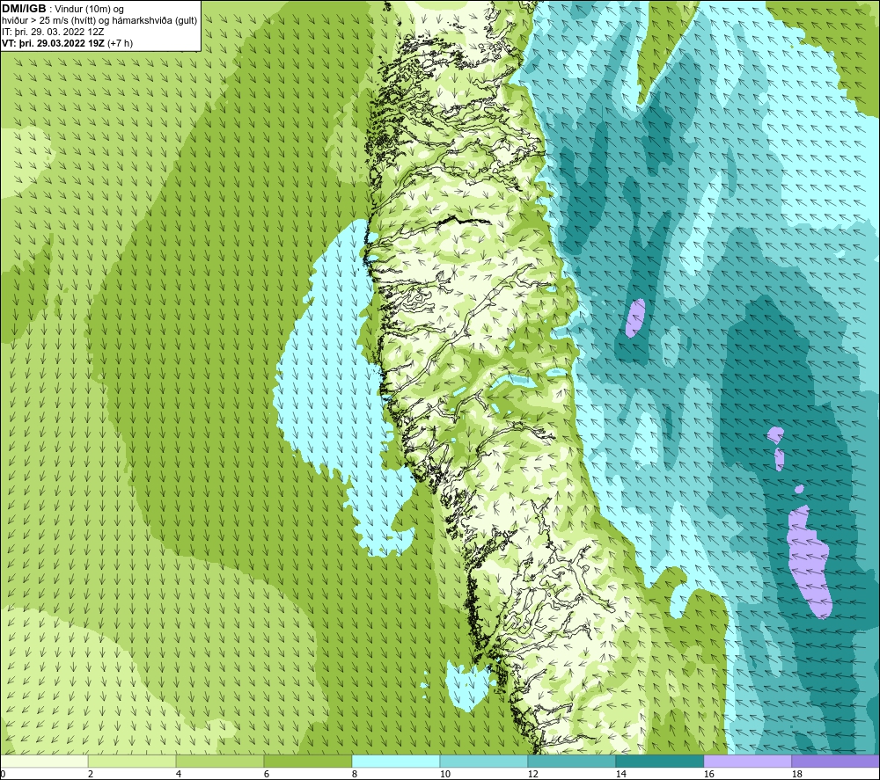The width and height of the screenshot is (880, 780).
Task: Pick the light cyan 8–10 m/s legend swatch
Action: click(396, 761)
